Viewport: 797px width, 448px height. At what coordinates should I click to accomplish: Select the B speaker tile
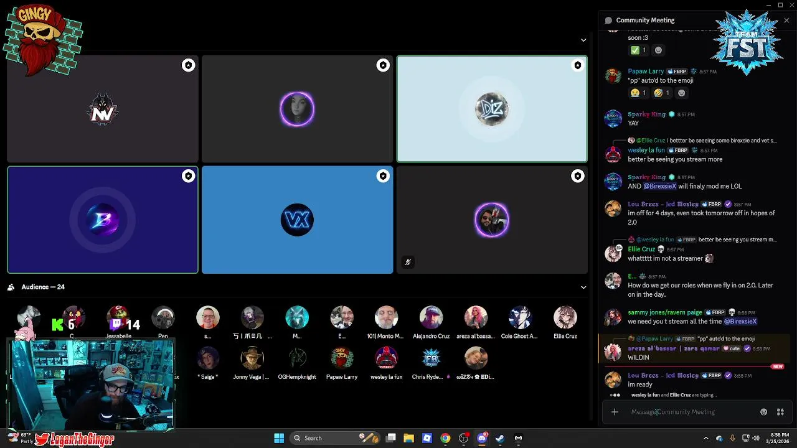(x=103, y=220)
